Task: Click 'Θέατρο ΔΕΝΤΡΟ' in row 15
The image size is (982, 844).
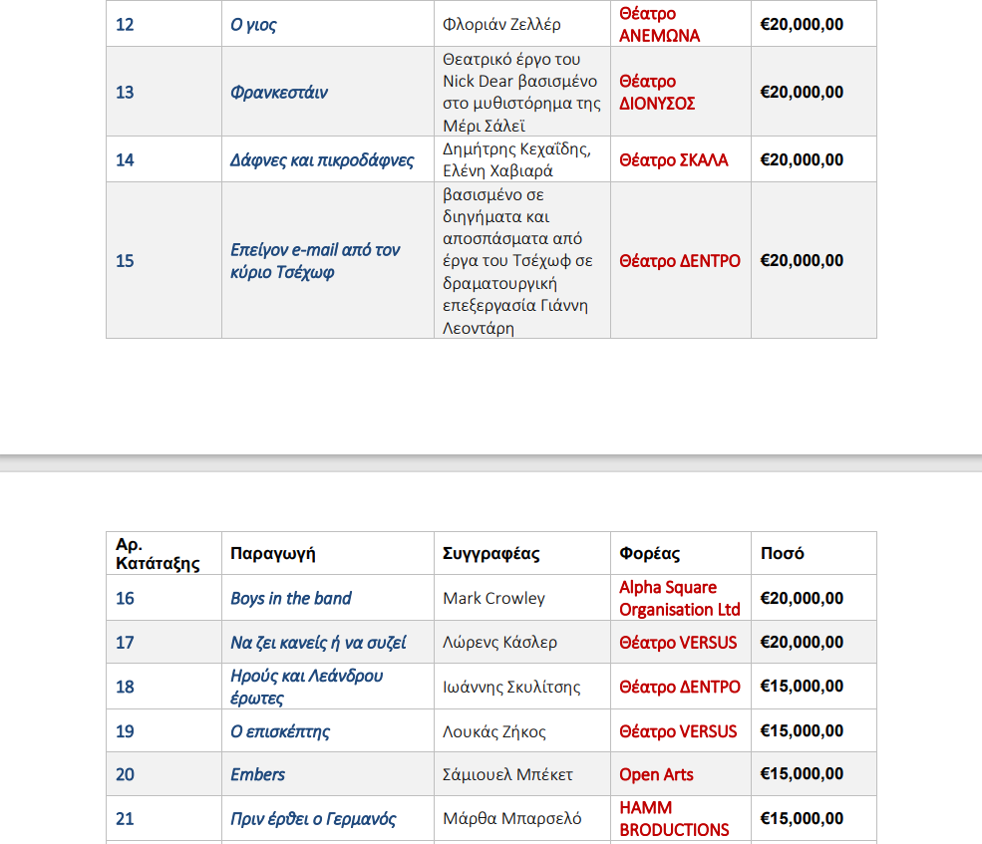Action: click(680, 260)
